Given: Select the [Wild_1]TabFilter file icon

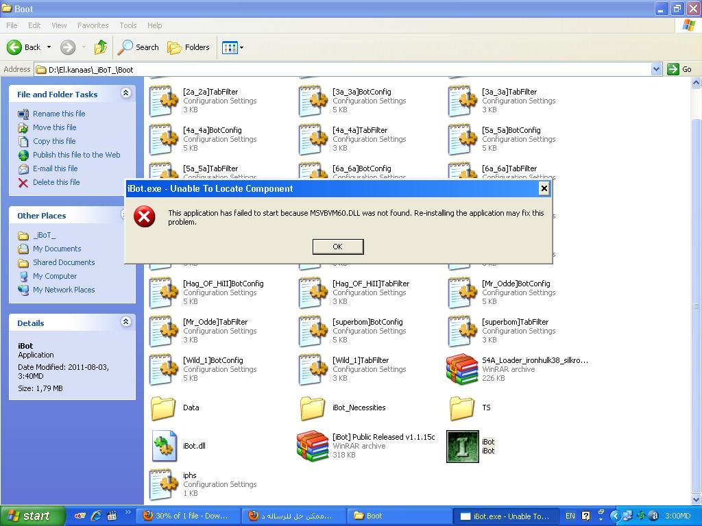Looking at the screenshot, I should [313, 369].
